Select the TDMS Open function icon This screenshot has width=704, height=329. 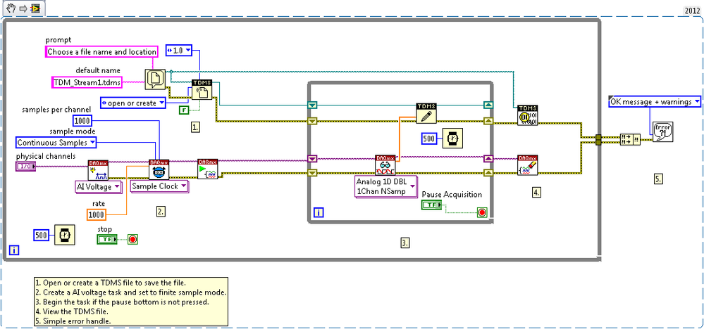[202, 90]
